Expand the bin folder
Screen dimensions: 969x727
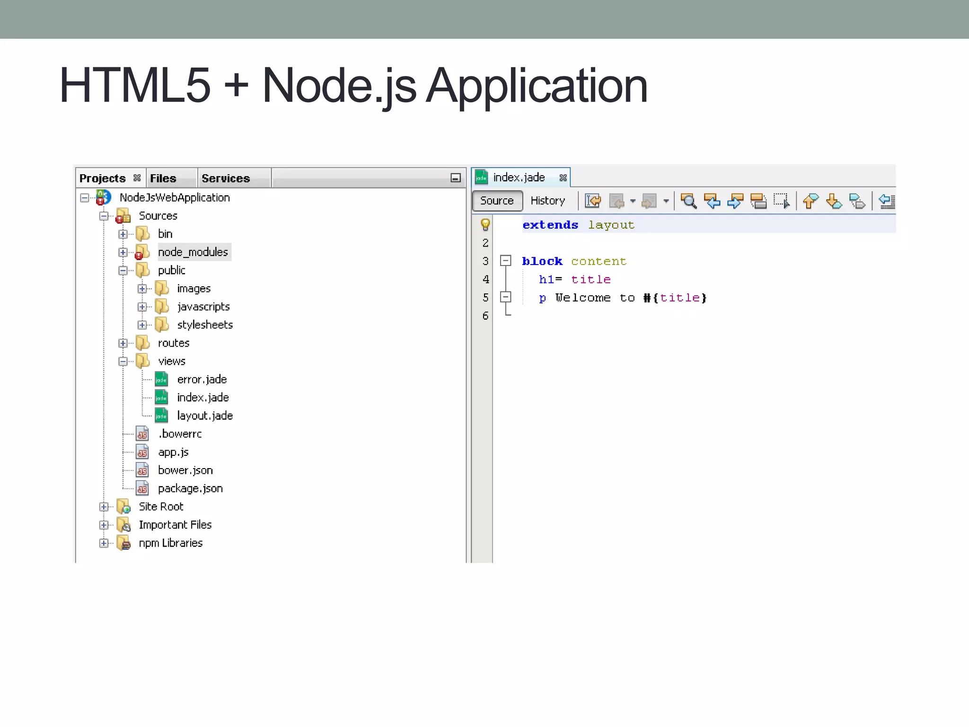(123, 234)
